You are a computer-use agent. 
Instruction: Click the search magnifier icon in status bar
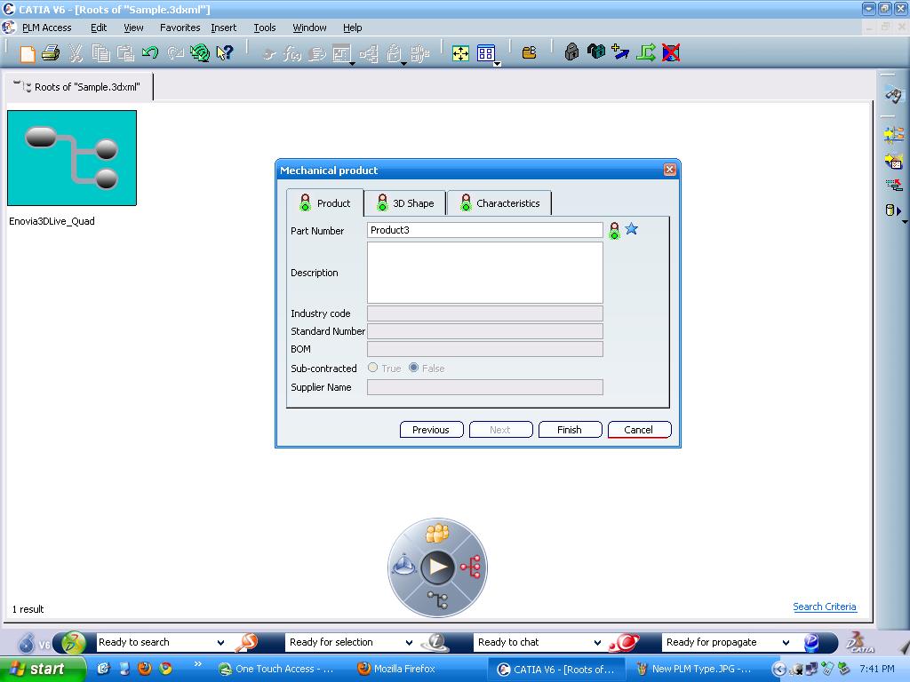tap(246, 642)
